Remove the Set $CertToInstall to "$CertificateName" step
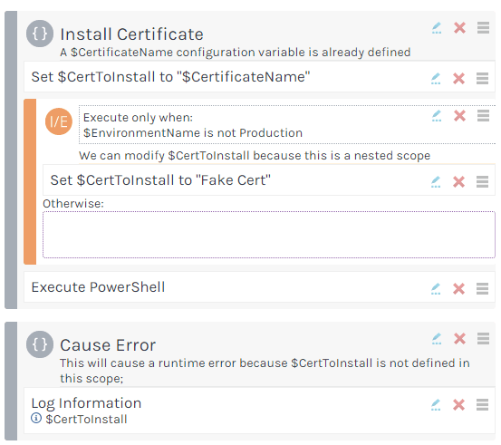The width and height of the screenshot is (501, 445). pos(458,78)
